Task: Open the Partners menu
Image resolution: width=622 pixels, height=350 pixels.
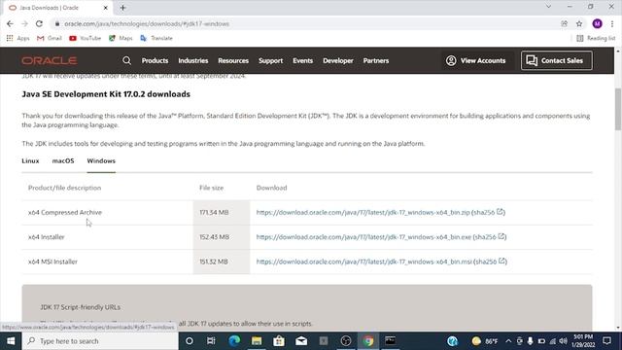Action: click(376, 60)
